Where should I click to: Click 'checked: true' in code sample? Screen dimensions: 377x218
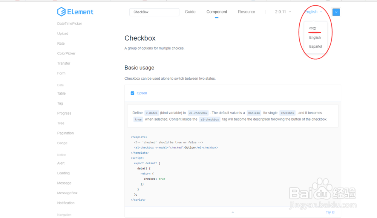(x=154, y=179)
